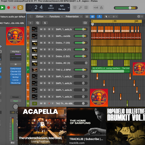Record-enable track 3 Doble...T (33)
The width and height of the screenshot is (145, 145).
click(x=49, y=43)
